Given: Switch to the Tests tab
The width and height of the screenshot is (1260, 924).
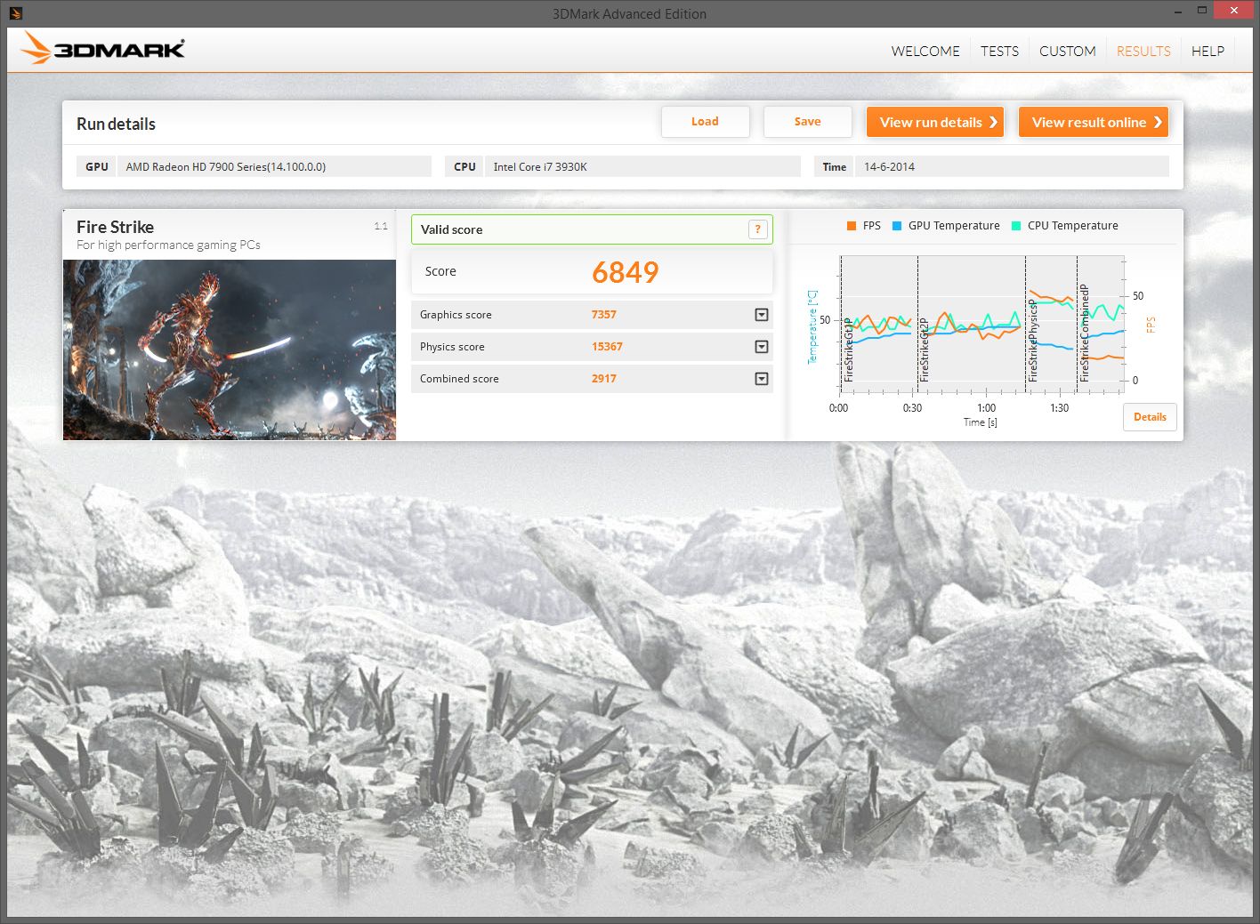Looking at the screenshot, I should click(x=999, y=52).
